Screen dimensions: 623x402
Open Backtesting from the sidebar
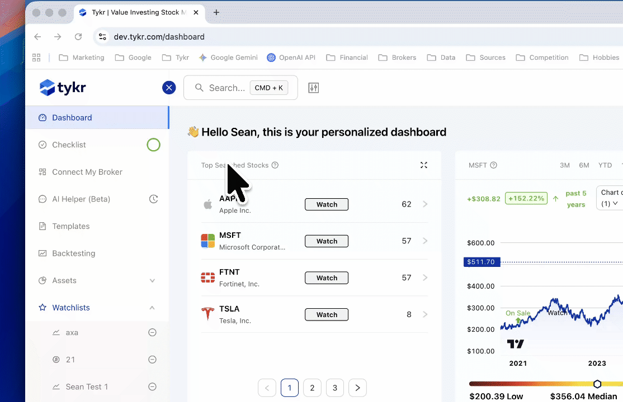pos(73,253)
